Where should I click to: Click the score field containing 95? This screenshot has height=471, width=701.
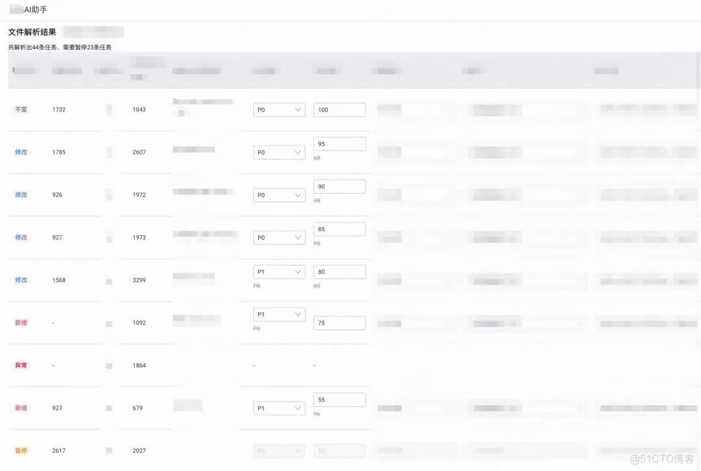(x=339, y=143)
